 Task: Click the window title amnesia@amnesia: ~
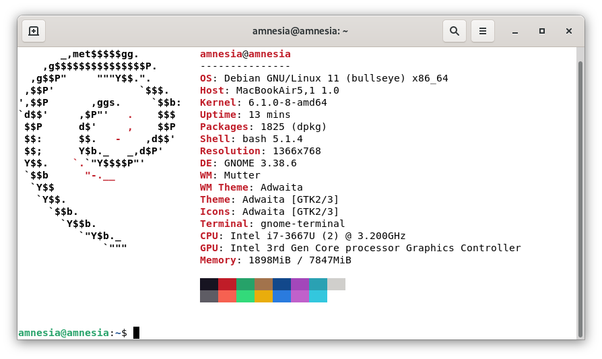pyautogui.click(x=300, y=31)
